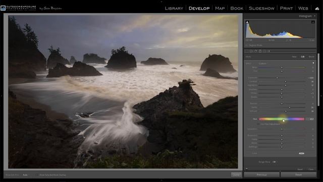Click the Done button below photo
The image size is (323, 182).
coord(236,175)
